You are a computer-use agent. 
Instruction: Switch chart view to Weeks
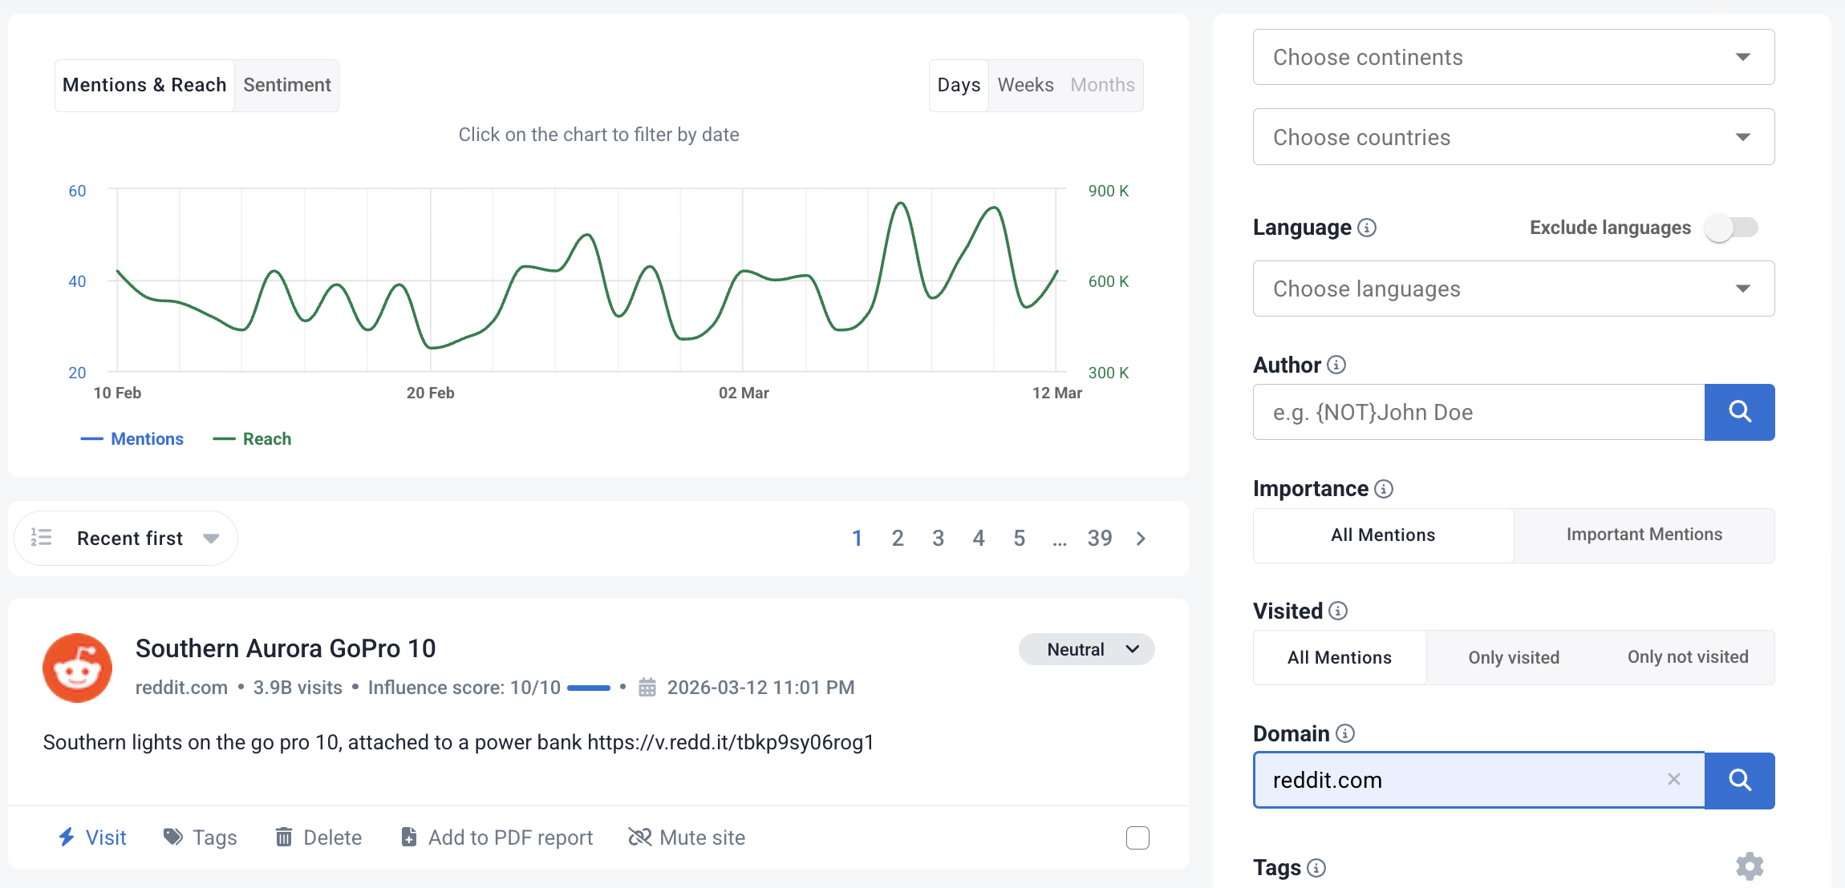click(1025, 85)
